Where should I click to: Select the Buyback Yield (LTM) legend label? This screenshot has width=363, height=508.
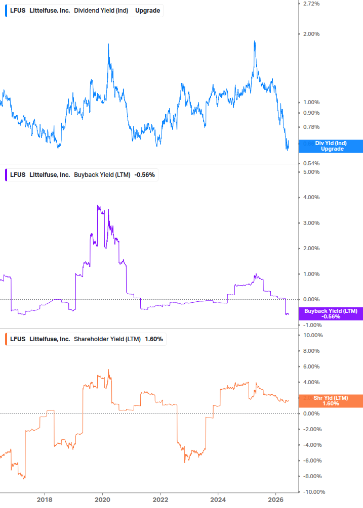click(x=102, y=175)
